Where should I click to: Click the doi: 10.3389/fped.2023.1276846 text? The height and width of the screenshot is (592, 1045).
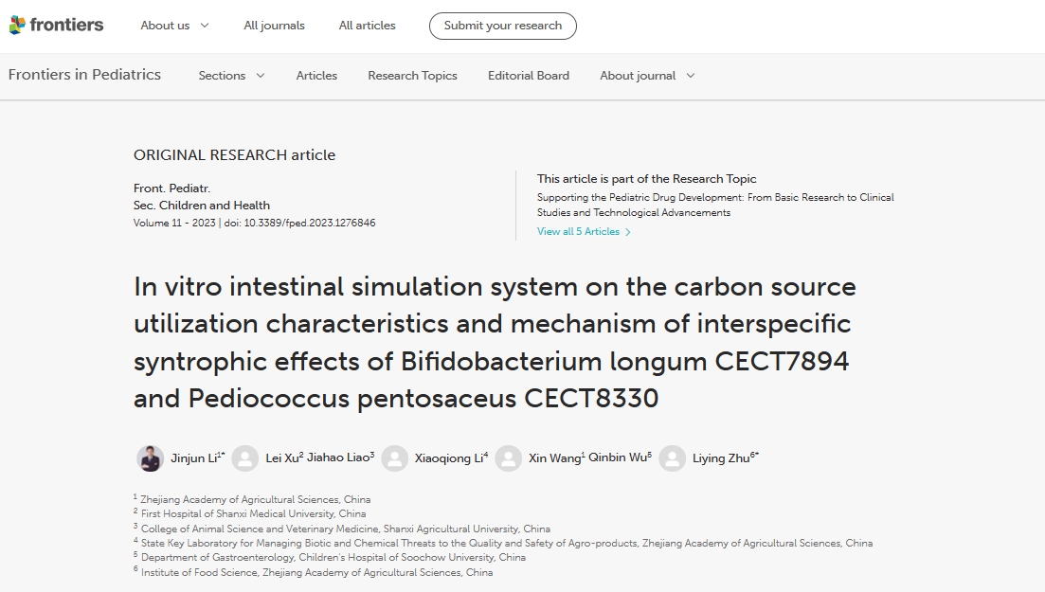(299, 223)
